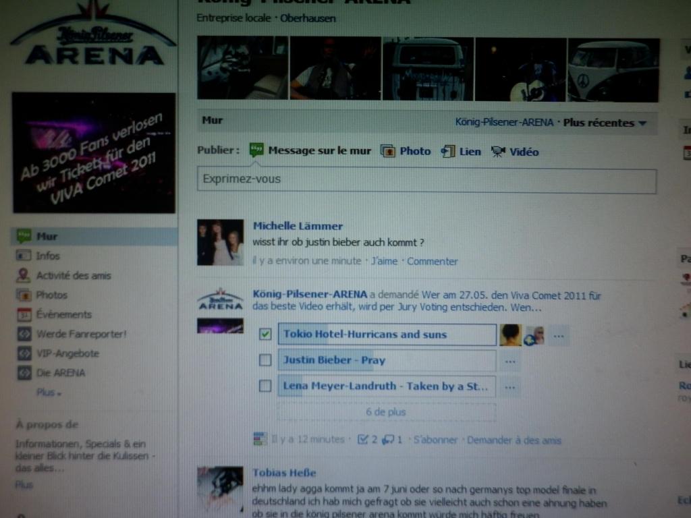Click the Vidéo camera icon
This screenshot has width=691, height=518.
(498, 152)
